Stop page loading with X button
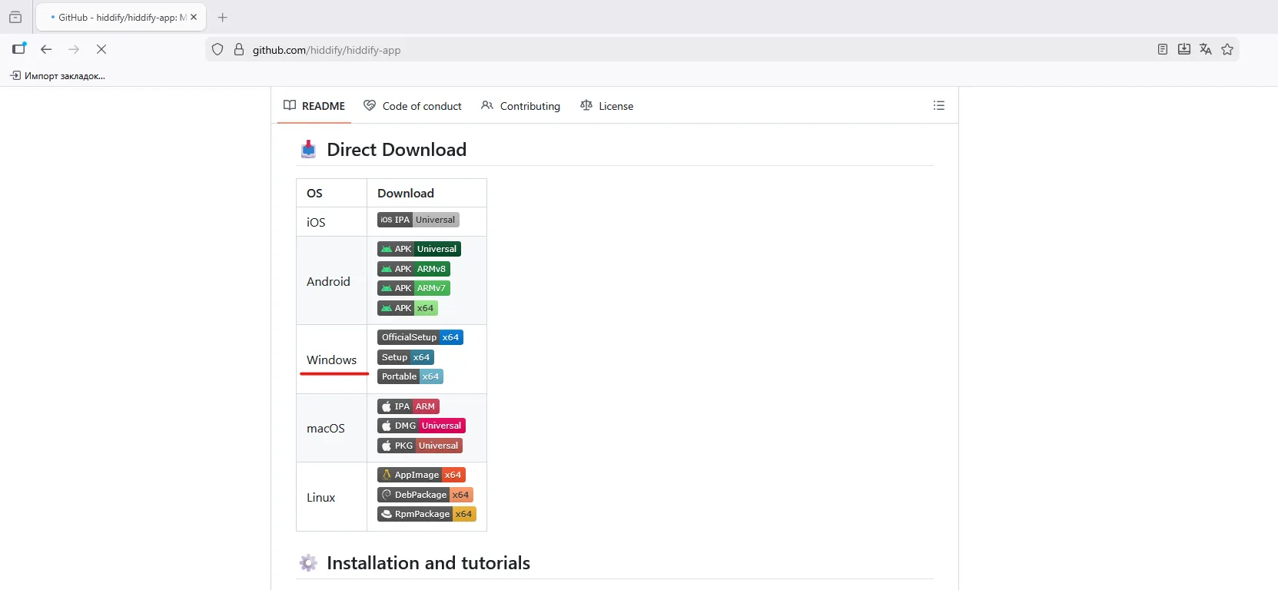The height and width of the screenshot is (590, 1278). coord(101,49)
